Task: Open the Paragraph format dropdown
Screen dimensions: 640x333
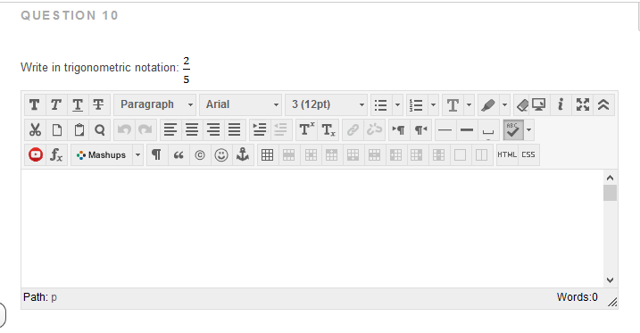Action: coord(154,104)
